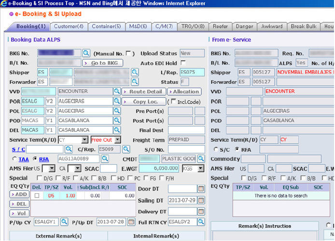The width and height of the screenshot is (335, 241).
Task: Click the POD CASABLANCA lookup icon
Action: coord(117,120)
